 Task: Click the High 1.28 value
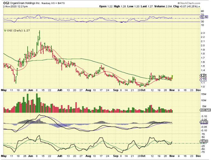[120, 6]
